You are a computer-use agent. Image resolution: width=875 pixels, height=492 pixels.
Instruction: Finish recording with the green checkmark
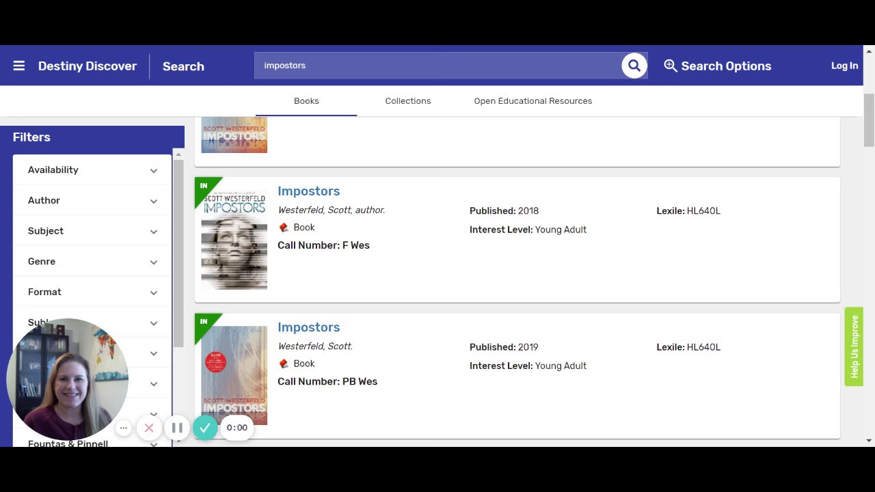click(204, 428)
